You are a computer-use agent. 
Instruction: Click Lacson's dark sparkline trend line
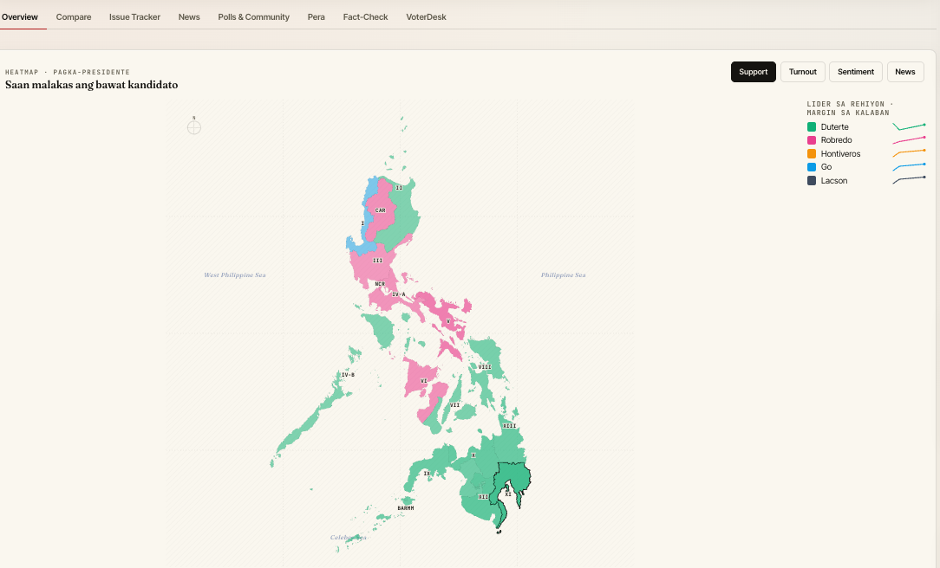[x=909, y=180]
